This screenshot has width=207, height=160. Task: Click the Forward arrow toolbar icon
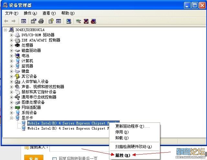coord(14,21)
